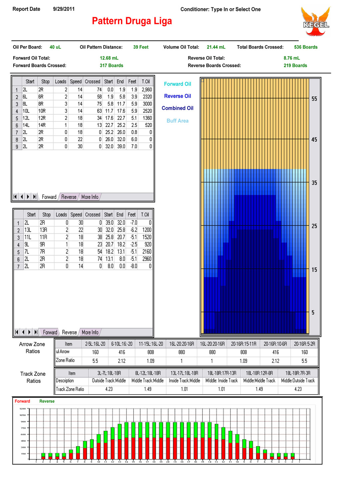Select the Speed column header in forward table

[x=76, y=81]
